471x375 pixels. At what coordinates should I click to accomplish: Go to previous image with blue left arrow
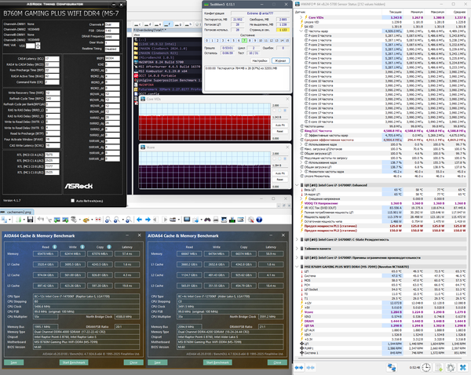click(139, 220)
